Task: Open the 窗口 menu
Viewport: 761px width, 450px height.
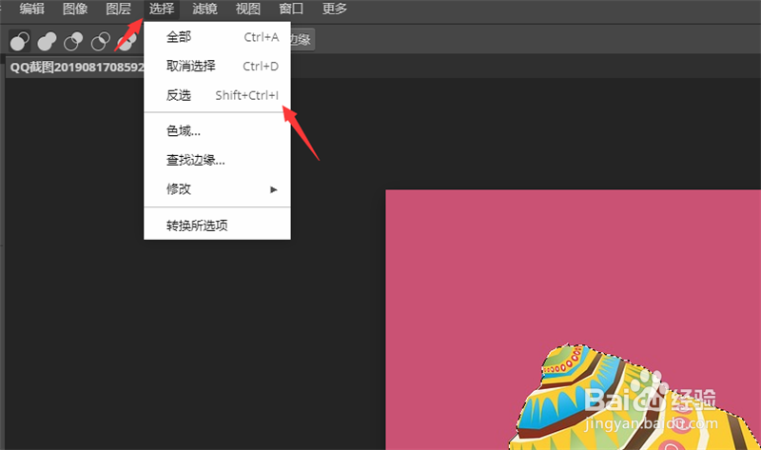Action: (x=291, y=9)
